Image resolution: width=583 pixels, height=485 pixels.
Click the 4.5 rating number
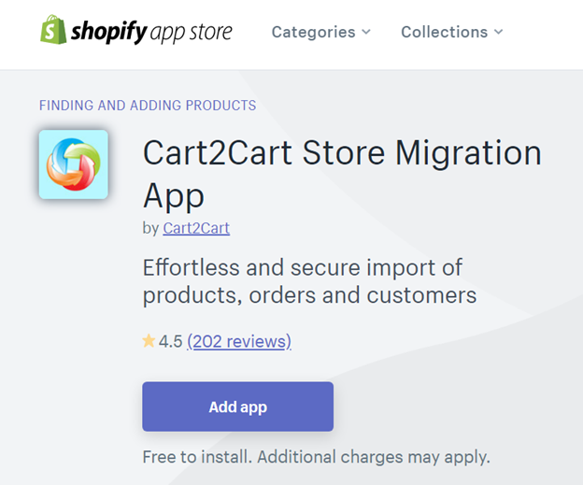pos(171,341)
